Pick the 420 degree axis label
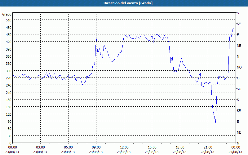Viewport: 248px width, 155px height. 9,42
